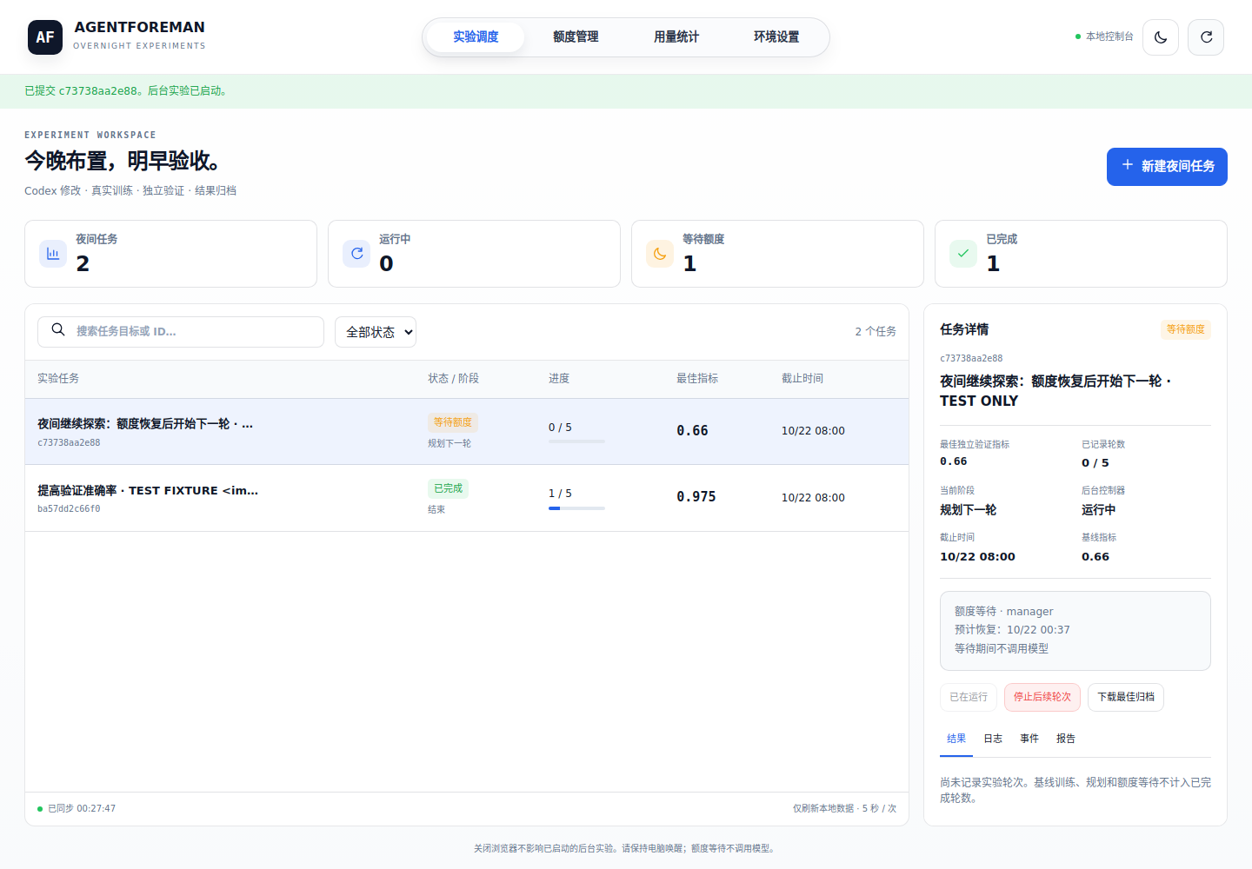Click the 等待额度 badge in 任务详情 panel
This screenshot has width=1252, height=869.
coord(1186,329)
